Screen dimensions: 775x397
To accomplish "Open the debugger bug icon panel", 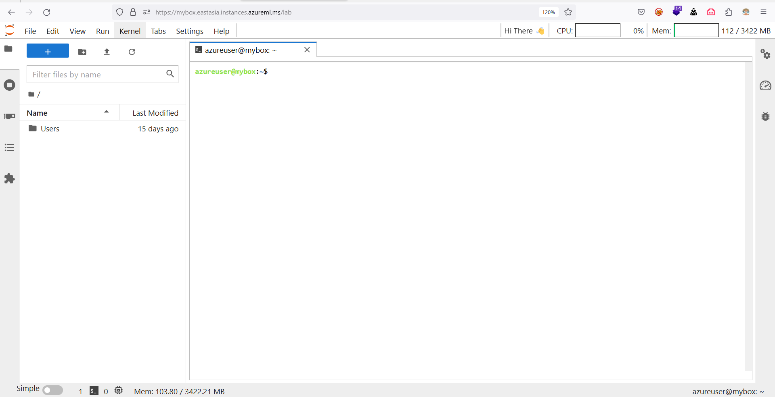I will (765, 116).
